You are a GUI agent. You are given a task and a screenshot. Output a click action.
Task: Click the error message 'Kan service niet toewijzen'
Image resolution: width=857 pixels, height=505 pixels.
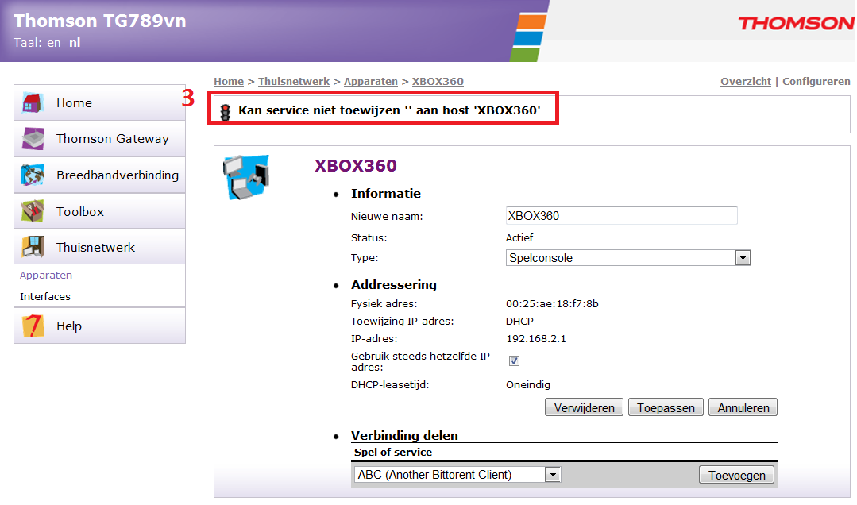[389, 110]
